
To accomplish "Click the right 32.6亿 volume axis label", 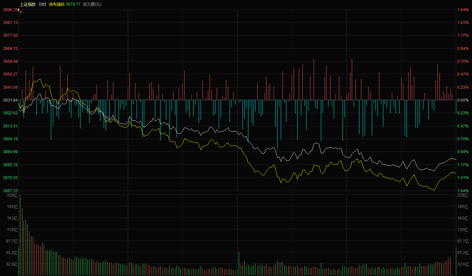I will click(462, 264).
